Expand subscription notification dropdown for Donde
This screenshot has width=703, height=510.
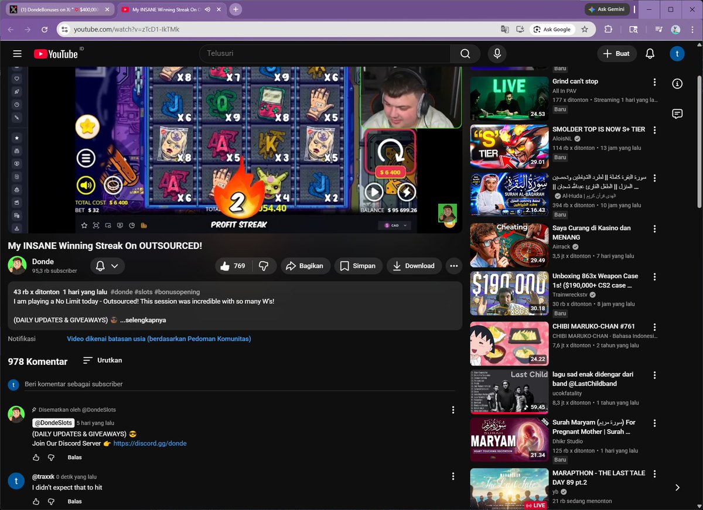tap(107, 266)
